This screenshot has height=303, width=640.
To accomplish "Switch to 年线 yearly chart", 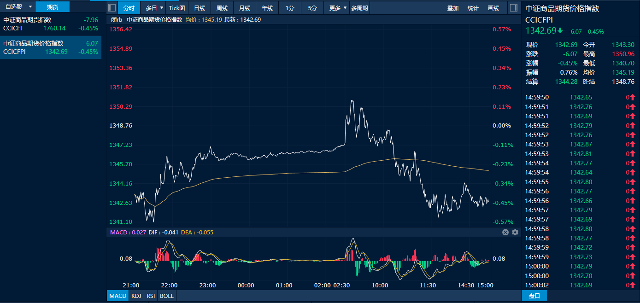I will coord(267,8).
